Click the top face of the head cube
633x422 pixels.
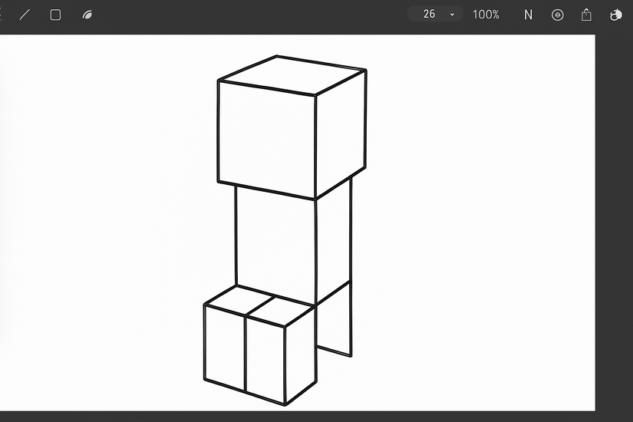coord(292,75)
